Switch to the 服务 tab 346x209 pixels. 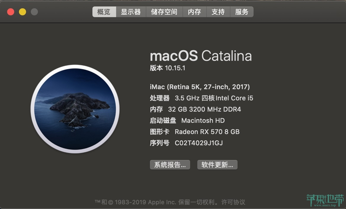pos(242,12)
